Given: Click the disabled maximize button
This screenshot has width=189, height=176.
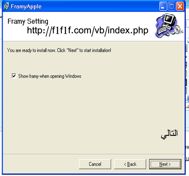Looking at the screenshot, I should (172, 6).
